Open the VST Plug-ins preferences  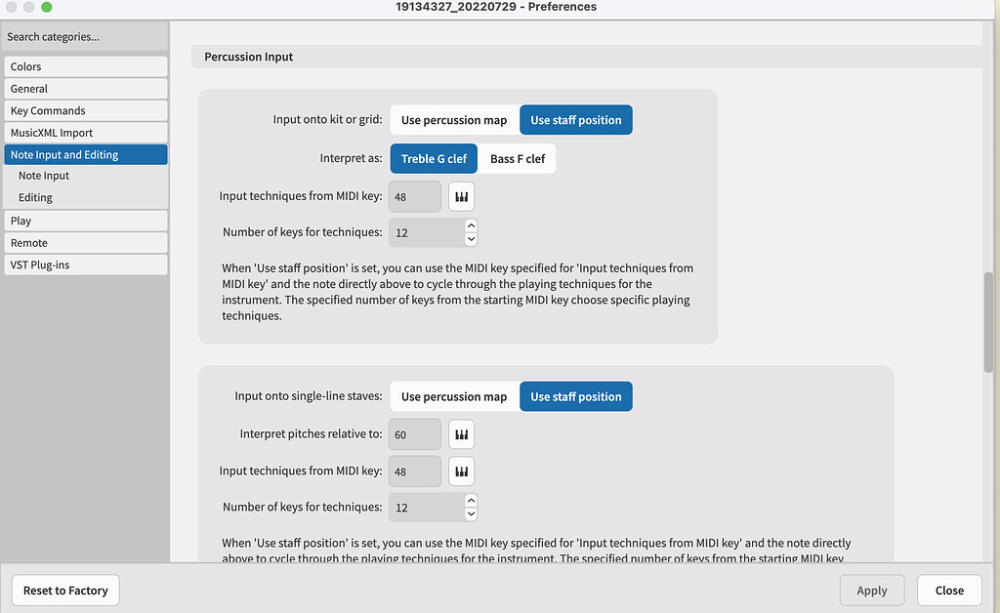coord(85,264)
